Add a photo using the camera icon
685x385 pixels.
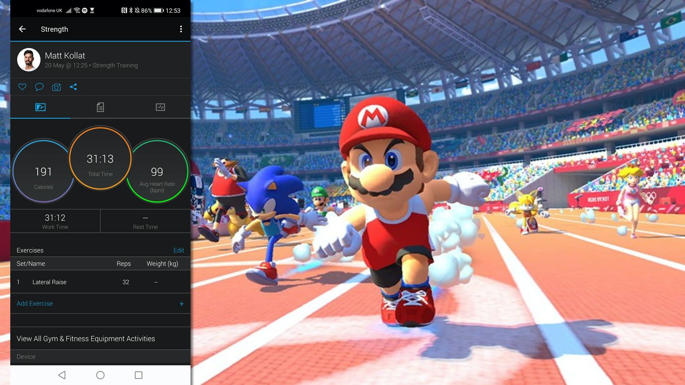[x=56, y=87]
